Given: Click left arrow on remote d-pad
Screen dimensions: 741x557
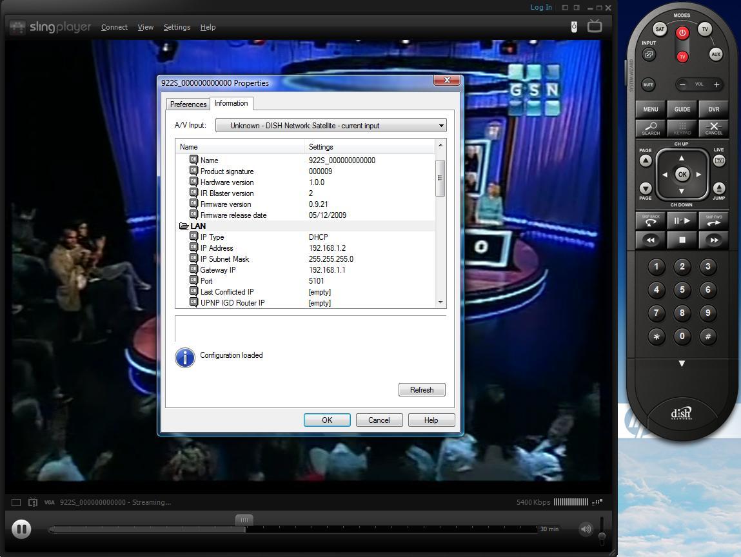Looking at the screenshot, I should coord(665,175).
